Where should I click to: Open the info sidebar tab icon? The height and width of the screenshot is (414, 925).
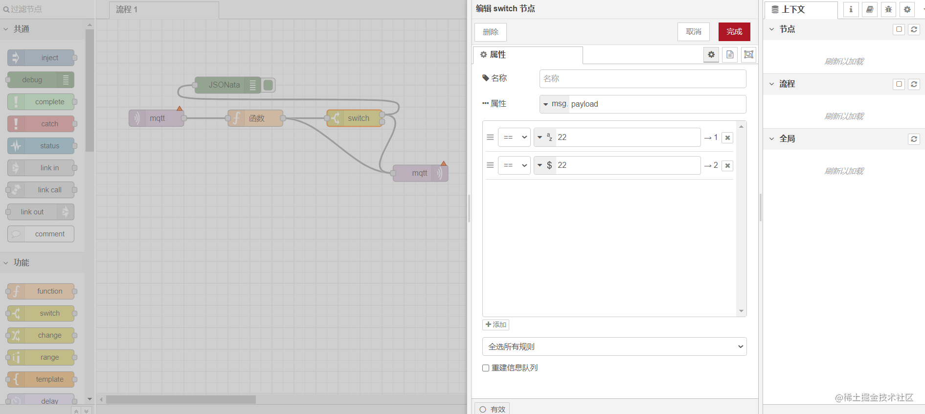[x=851, y=9]
